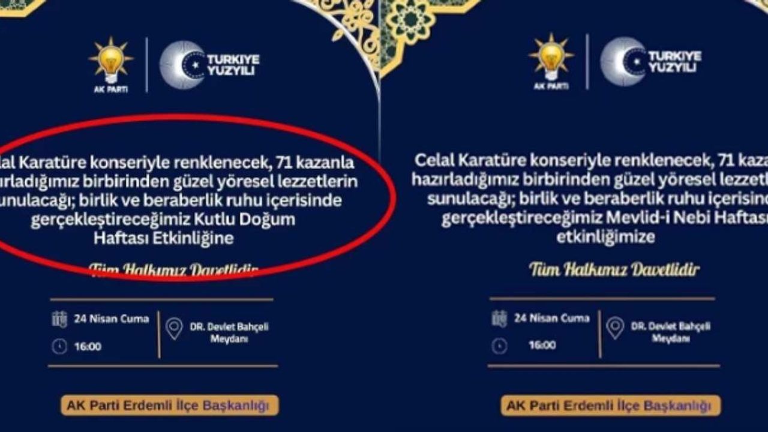This screenshot has height=432, width=768.
Task: Click the Türkiye Yüzyılı crescent logo on right poster
Action: 623,62
